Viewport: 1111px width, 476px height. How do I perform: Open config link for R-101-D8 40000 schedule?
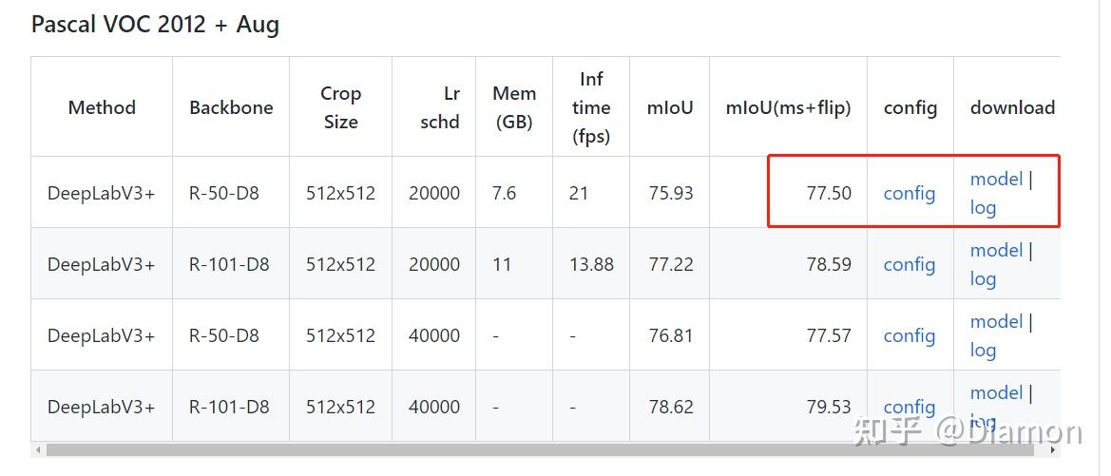click(x=910, y=408)
